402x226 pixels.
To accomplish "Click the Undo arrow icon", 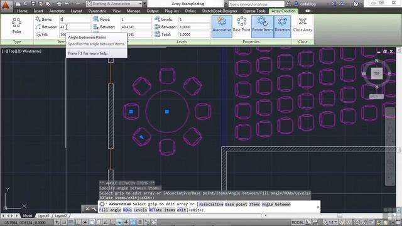I will pos(67,4).
